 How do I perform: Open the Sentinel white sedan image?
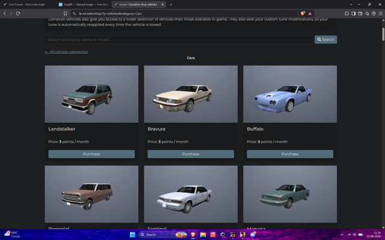pos(191,194)
